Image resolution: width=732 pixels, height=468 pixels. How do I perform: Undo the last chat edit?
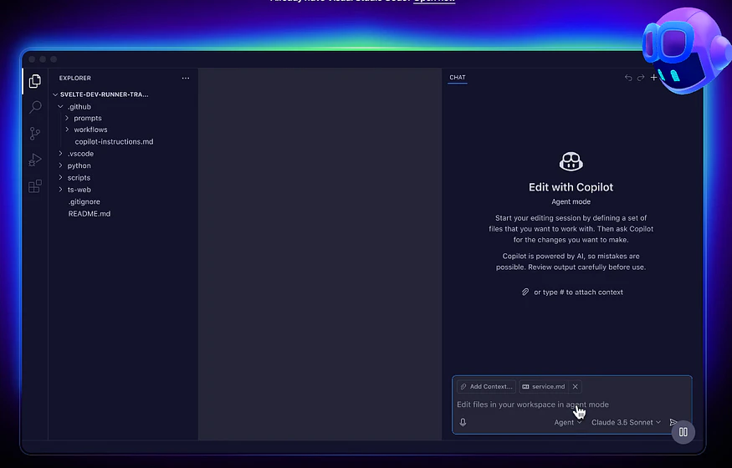pyautogui.click(x=628, y=78)
